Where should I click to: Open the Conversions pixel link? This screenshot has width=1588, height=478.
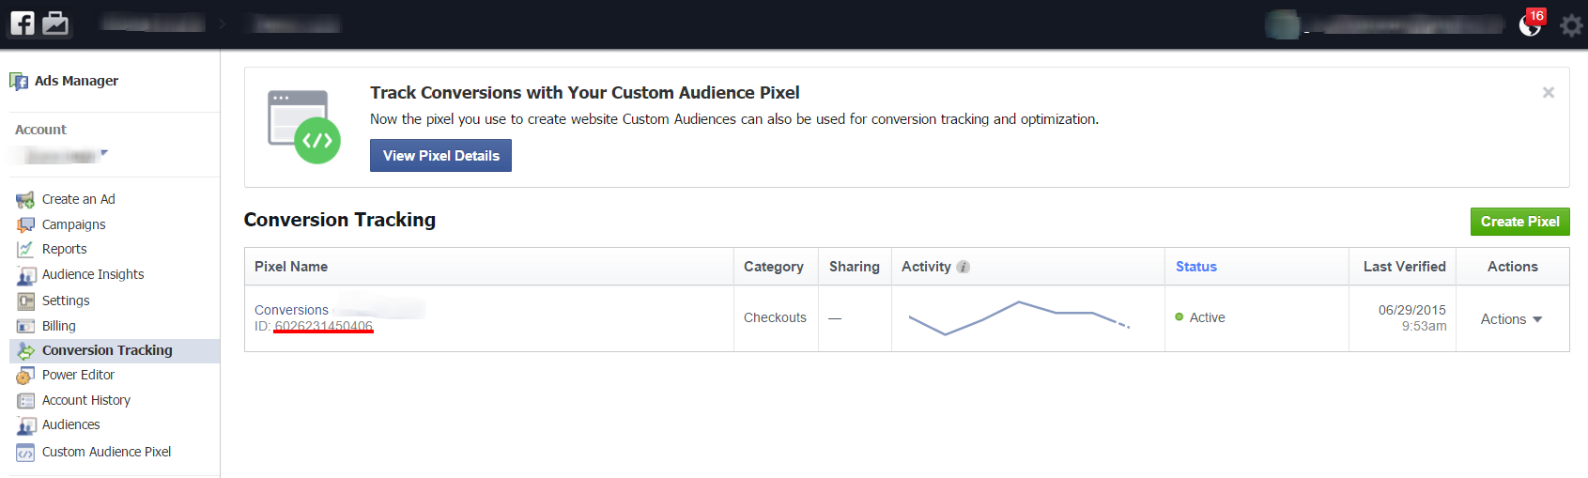tap(292, 310)
